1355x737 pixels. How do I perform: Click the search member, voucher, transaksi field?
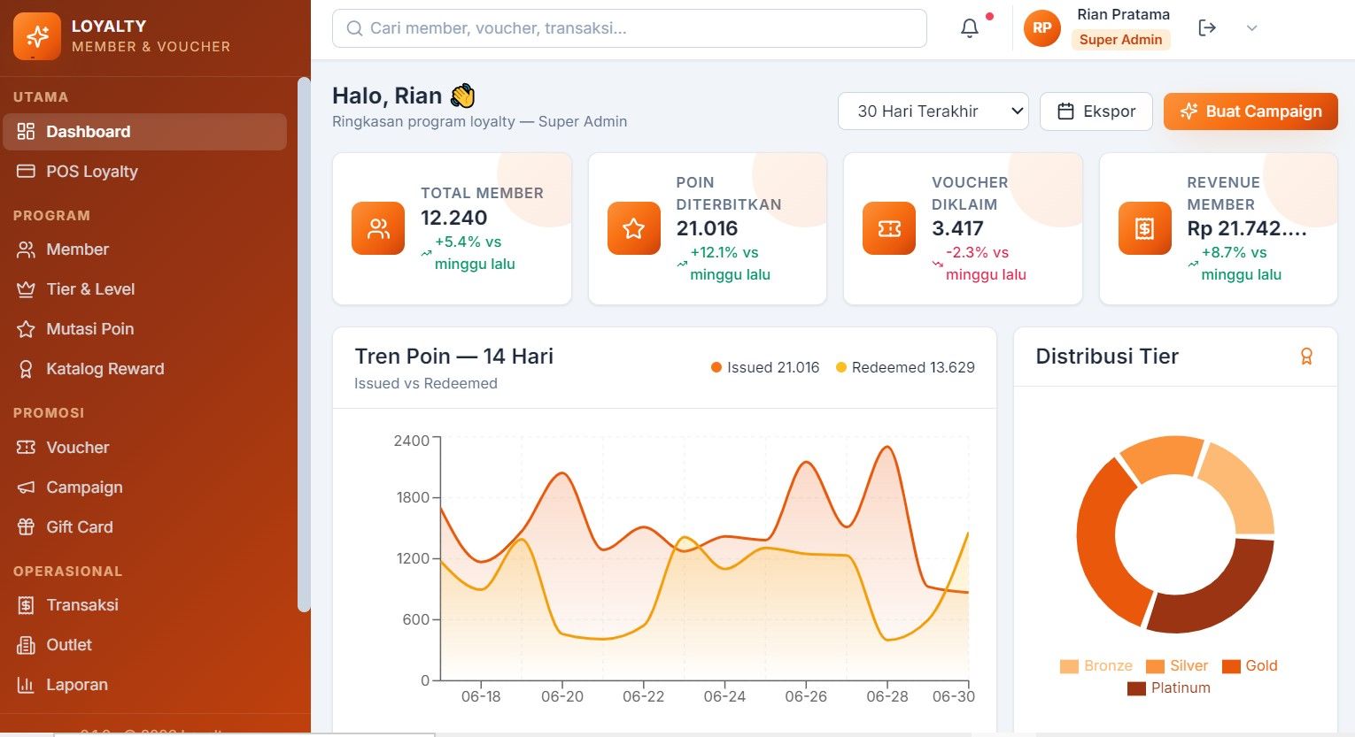tap(629, 28)
